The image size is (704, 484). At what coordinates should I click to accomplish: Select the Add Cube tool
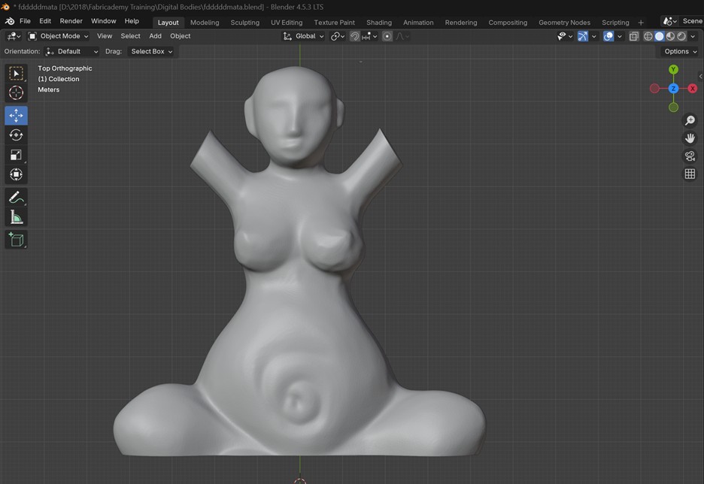tap(16, 240)
